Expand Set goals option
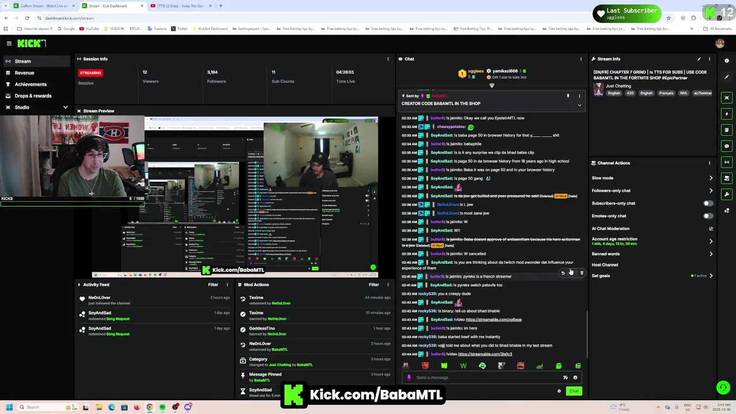The width and height of the screenshot is (736, 414). 711,275
